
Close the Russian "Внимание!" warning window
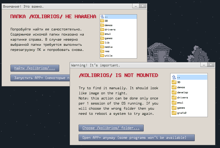point(143,6)
